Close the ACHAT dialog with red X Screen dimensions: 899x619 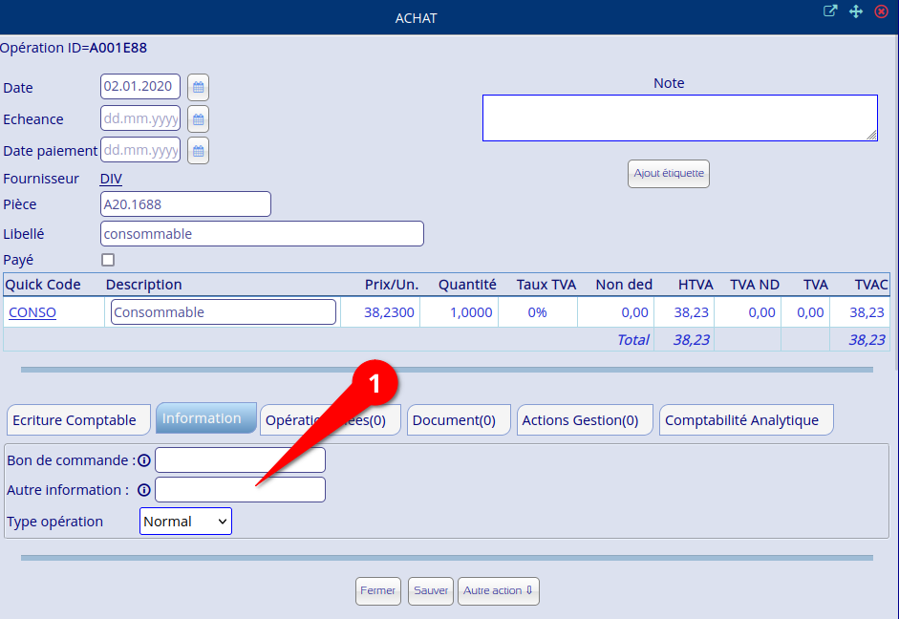[x=881, y=11]
